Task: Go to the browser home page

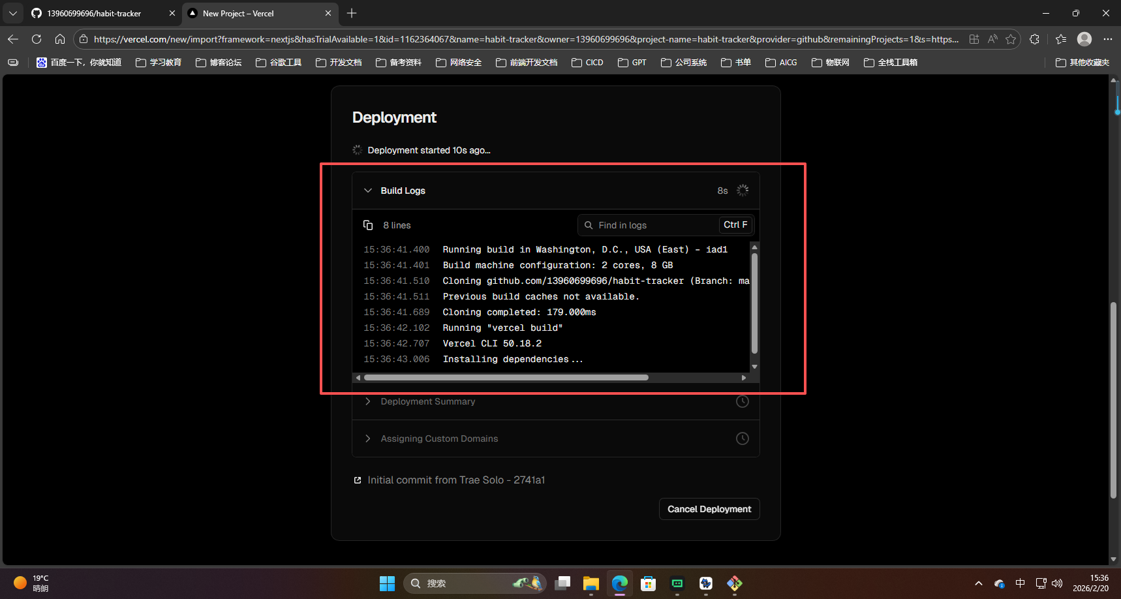Action: pyautogui.click(x=60, y=39)
